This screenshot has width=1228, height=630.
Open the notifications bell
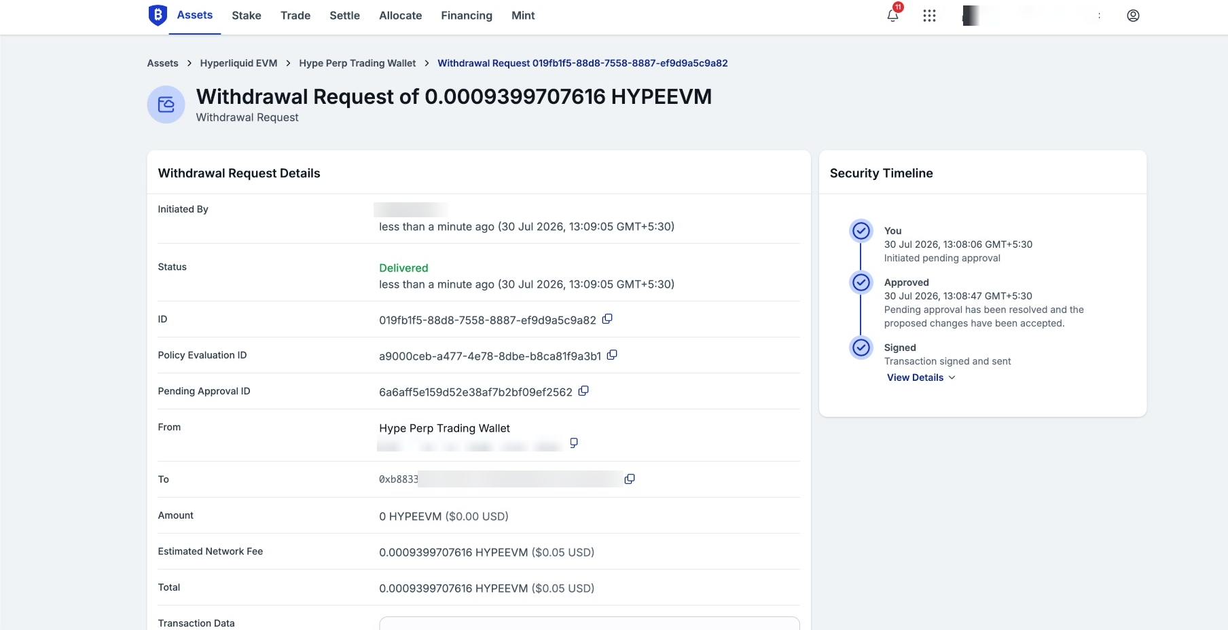[893, 15]
